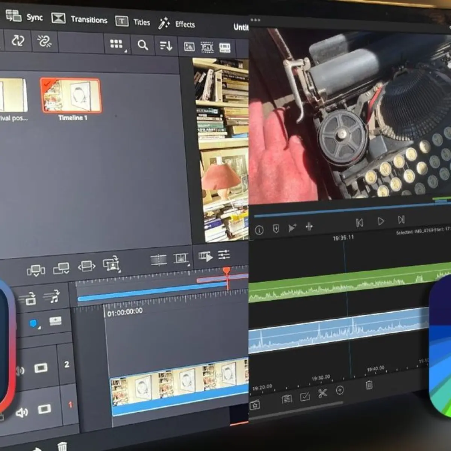Click the info icon under the viewer
The width and height of the screenshot is (451, 451).
259,230
